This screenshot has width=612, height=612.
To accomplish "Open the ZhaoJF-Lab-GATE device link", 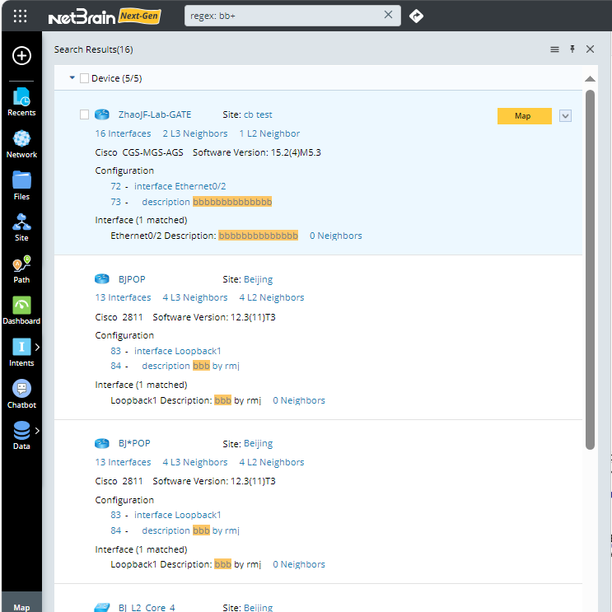I will (155, 114).
